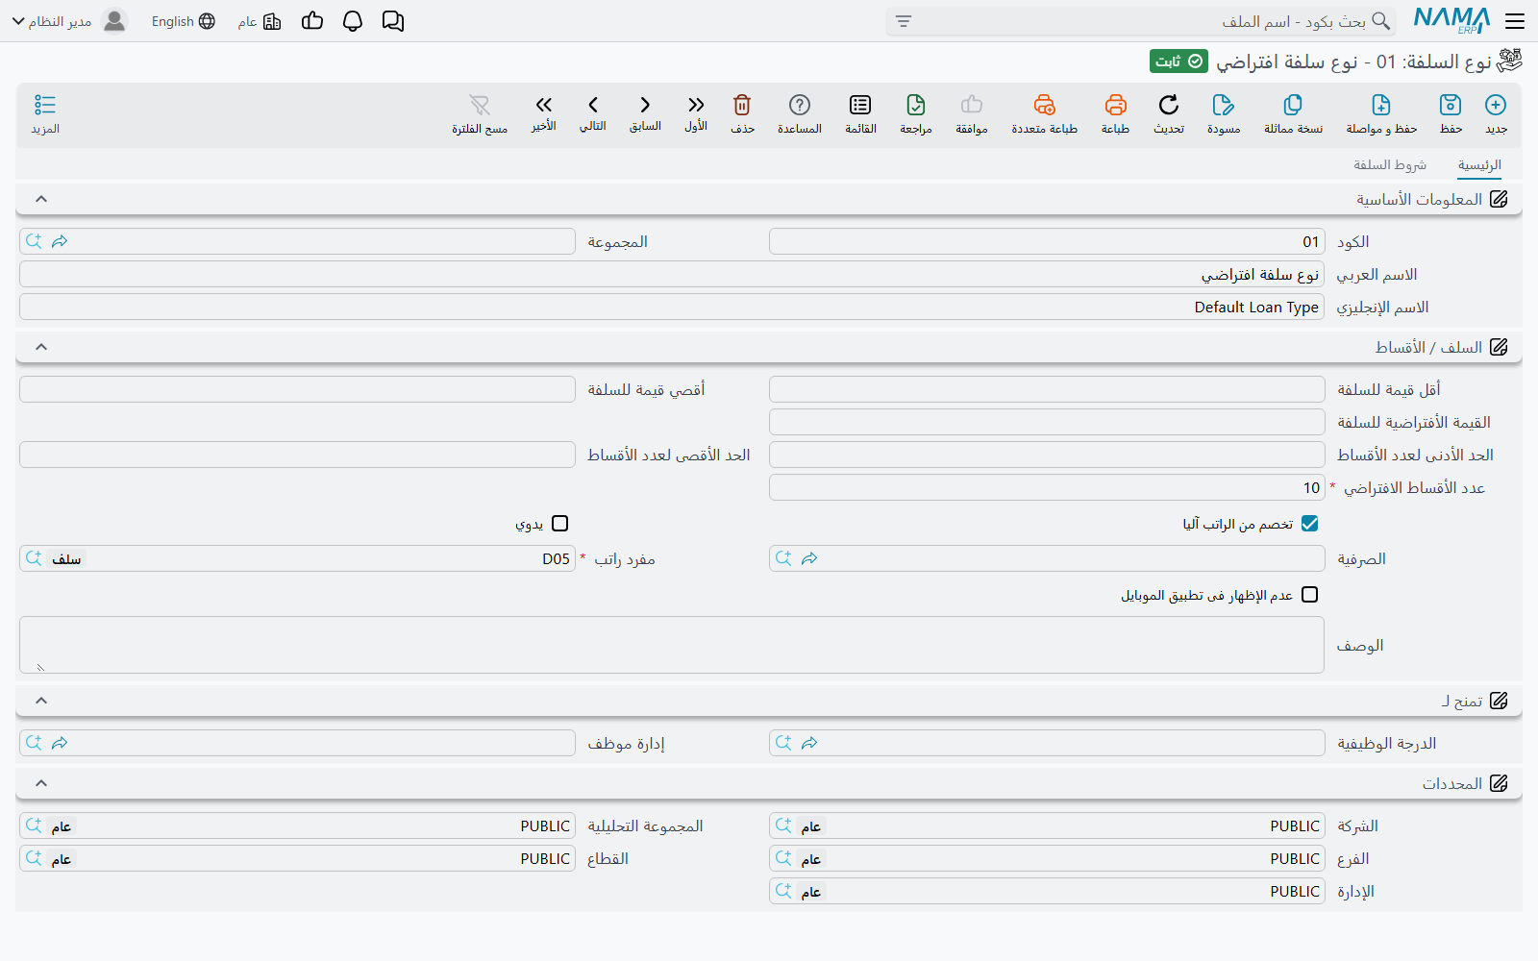Collapse the المحددات section

41,783
